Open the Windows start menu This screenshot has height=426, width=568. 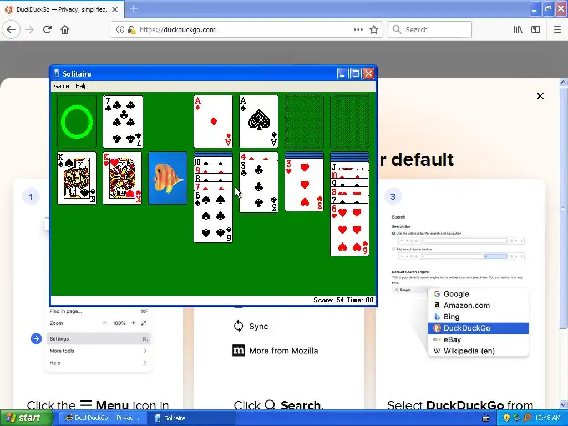pyautogui.click(x=26, y=418)
